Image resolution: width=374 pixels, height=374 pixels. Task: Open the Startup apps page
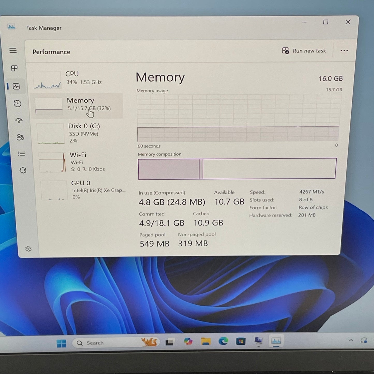click(x=18, y=120)
